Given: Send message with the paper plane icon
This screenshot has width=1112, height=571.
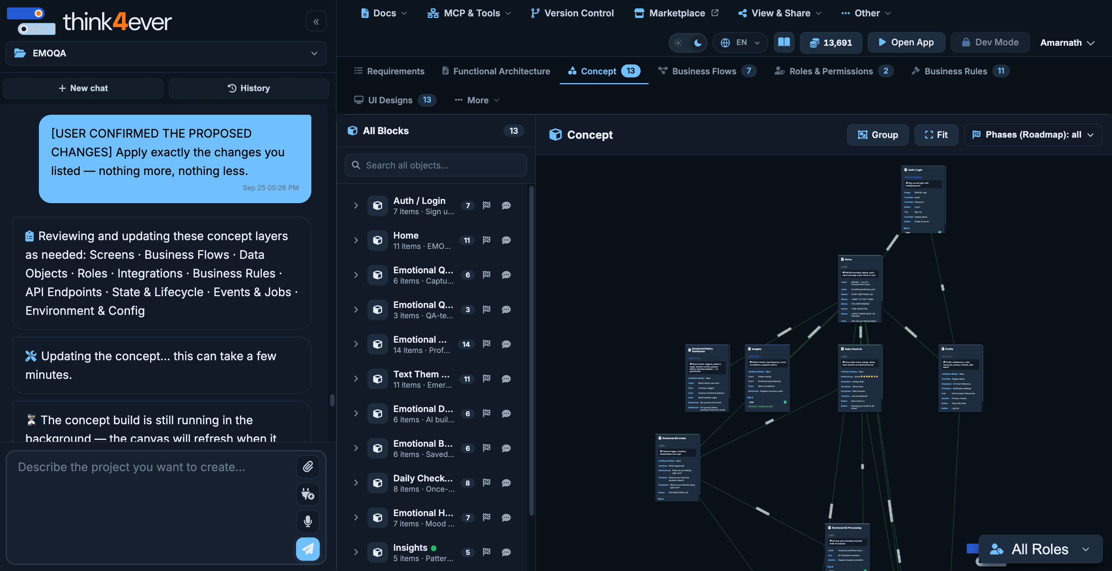Looking at the screenshot, I should click(x=308, y=549).
